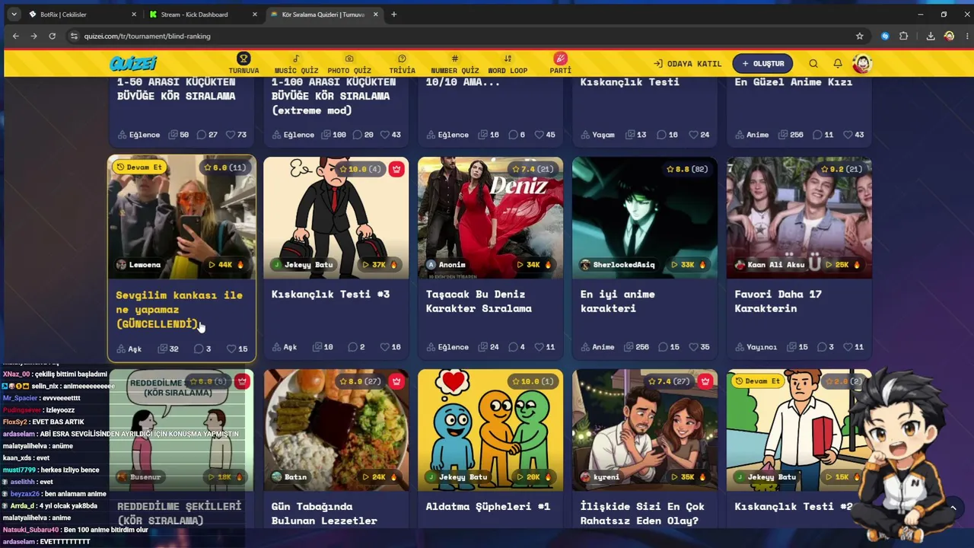
Task: Reload the quizei.com page
Action: (52, 36)
